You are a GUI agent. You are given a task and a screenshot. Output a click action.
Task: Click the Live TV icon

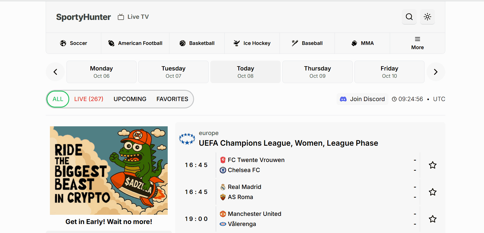coord(121,17)
